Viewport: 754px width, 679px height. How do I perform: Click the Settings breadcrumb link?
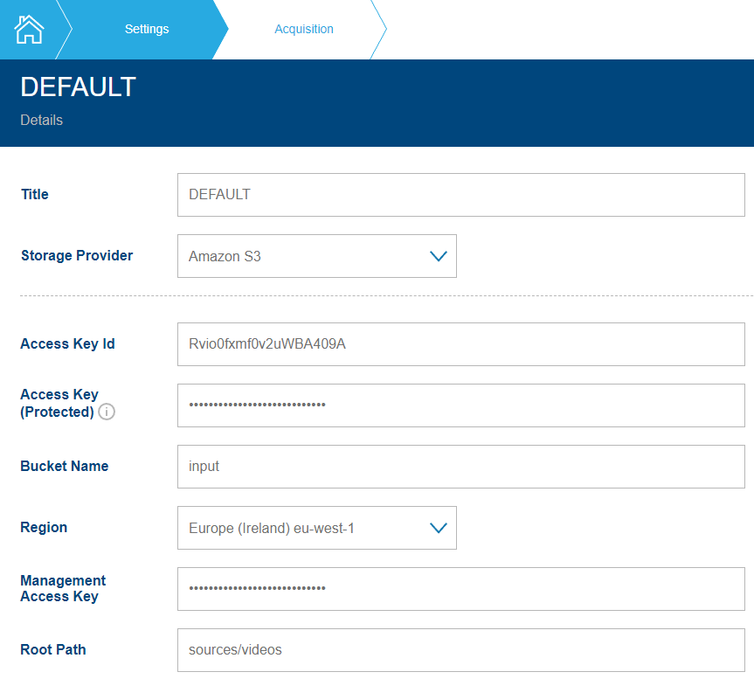[146, 29]
